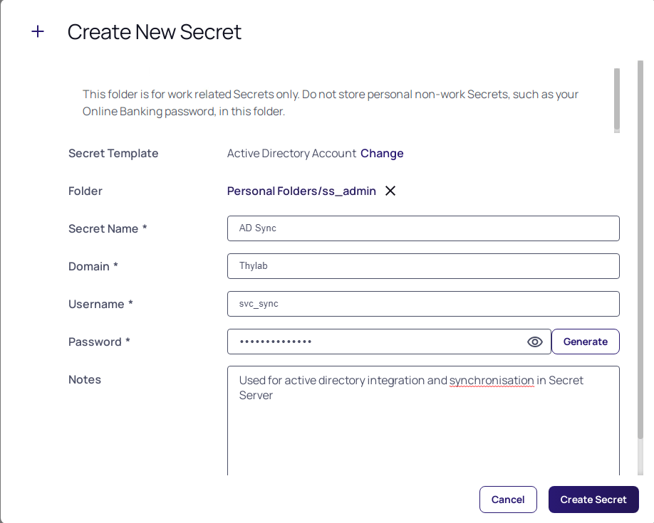Click the Password required field label
This screenshot has width=654, height=523.
[99, 342]
